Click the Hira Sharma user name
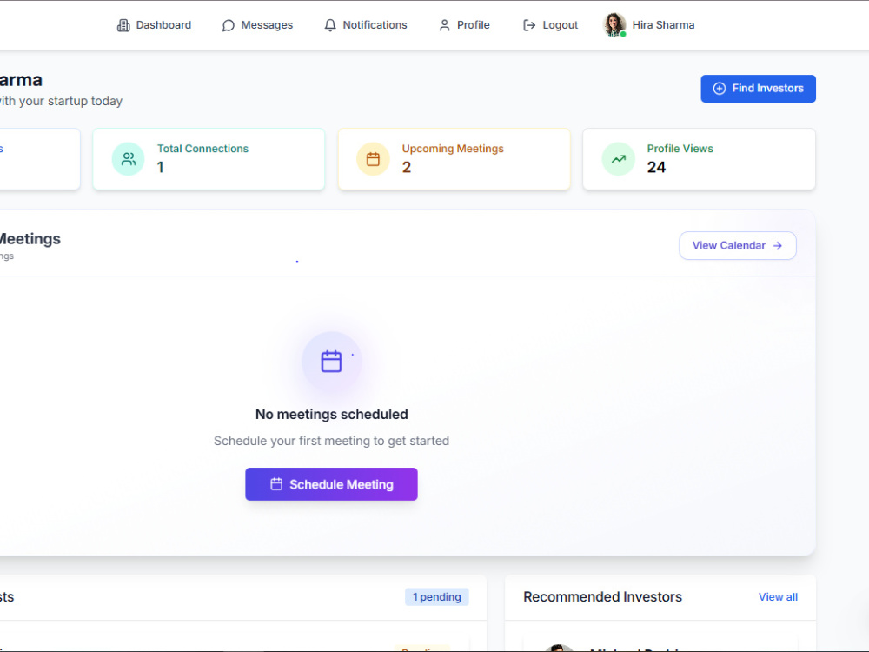This screenshot has width=869, height=652. pyautogui.click(x=663, y=25)
